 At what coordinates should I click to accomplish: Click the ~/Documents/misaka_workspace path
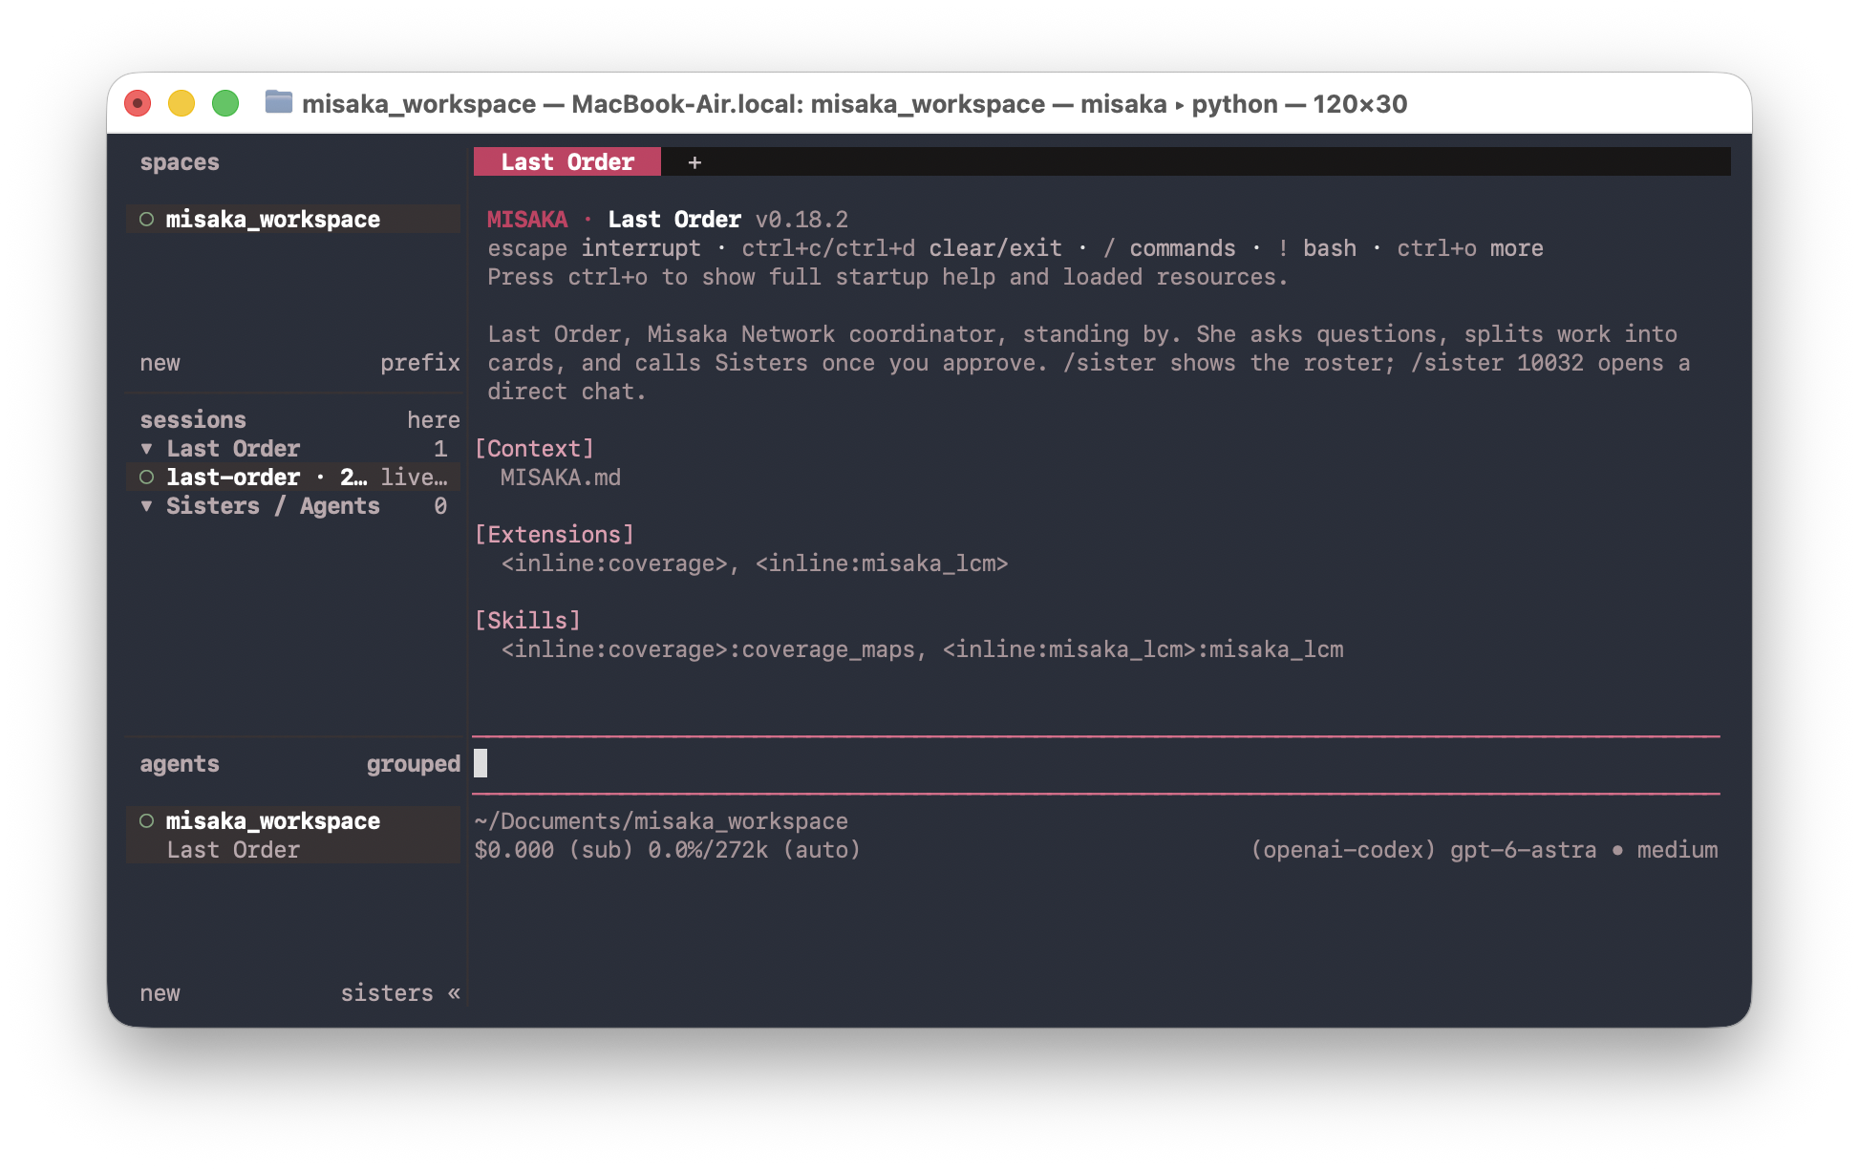coord(661,821)
